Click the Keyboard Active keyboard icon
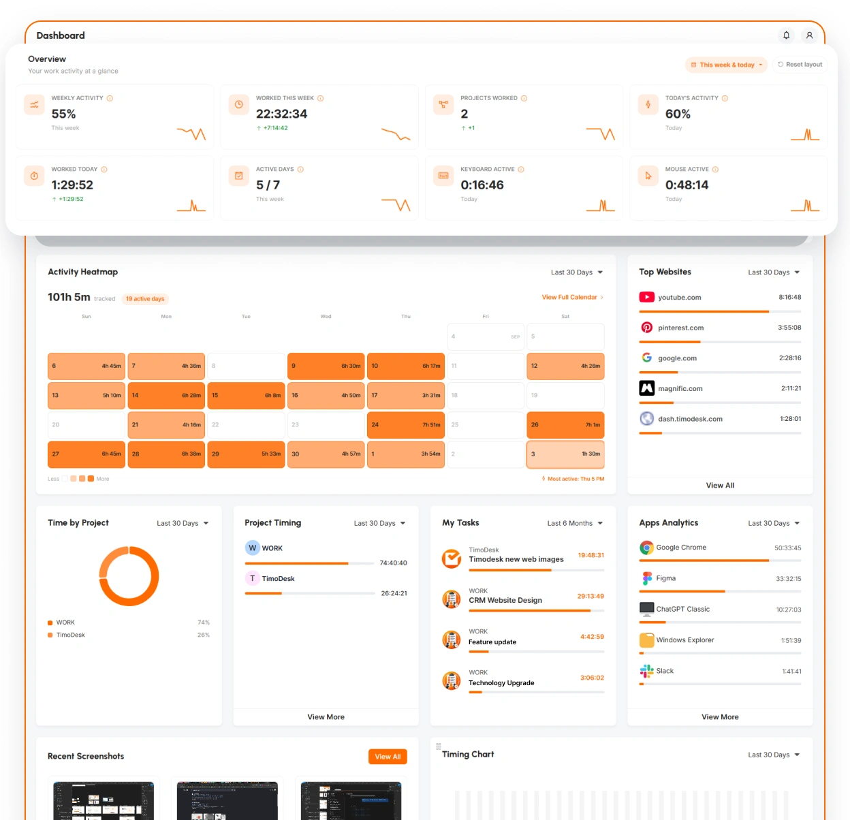 (443, 176)
